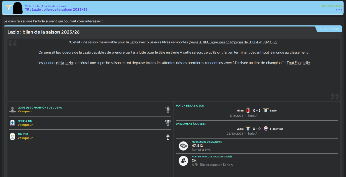Select the trophy icon on the Serie A TIM row
This screenshot has height=177, width=346.
tap(168, 123)
